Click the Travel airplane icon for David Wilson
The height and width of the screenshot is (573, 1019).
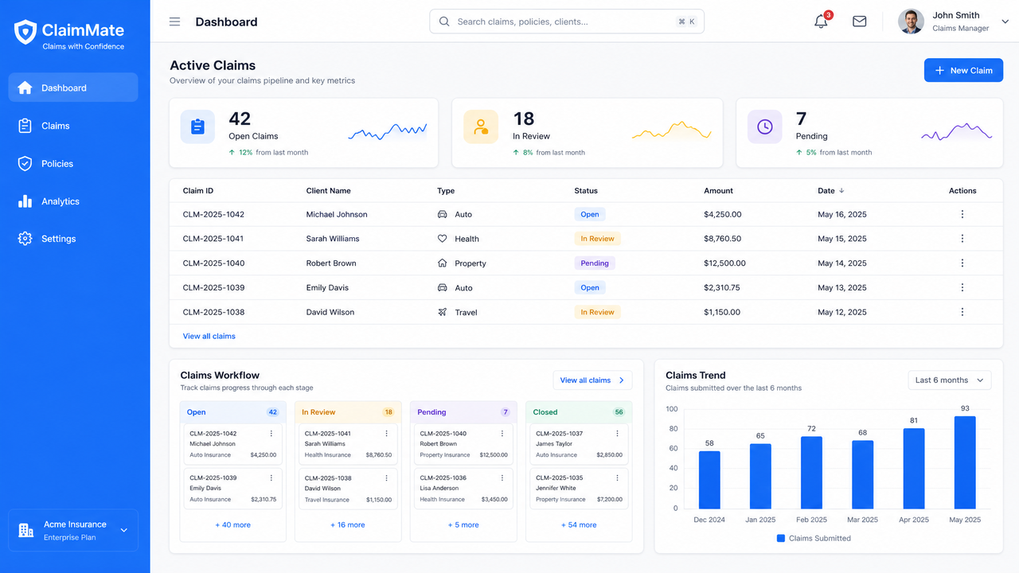443,312
